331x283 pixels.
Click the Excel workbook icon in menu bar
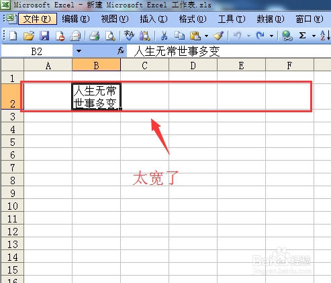11,19
